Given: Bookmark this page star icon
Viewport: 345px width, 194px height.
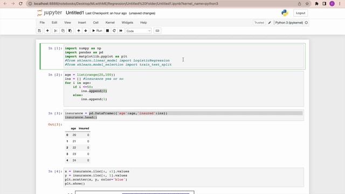Looking at the screenshot, I should tap(307, 4).
